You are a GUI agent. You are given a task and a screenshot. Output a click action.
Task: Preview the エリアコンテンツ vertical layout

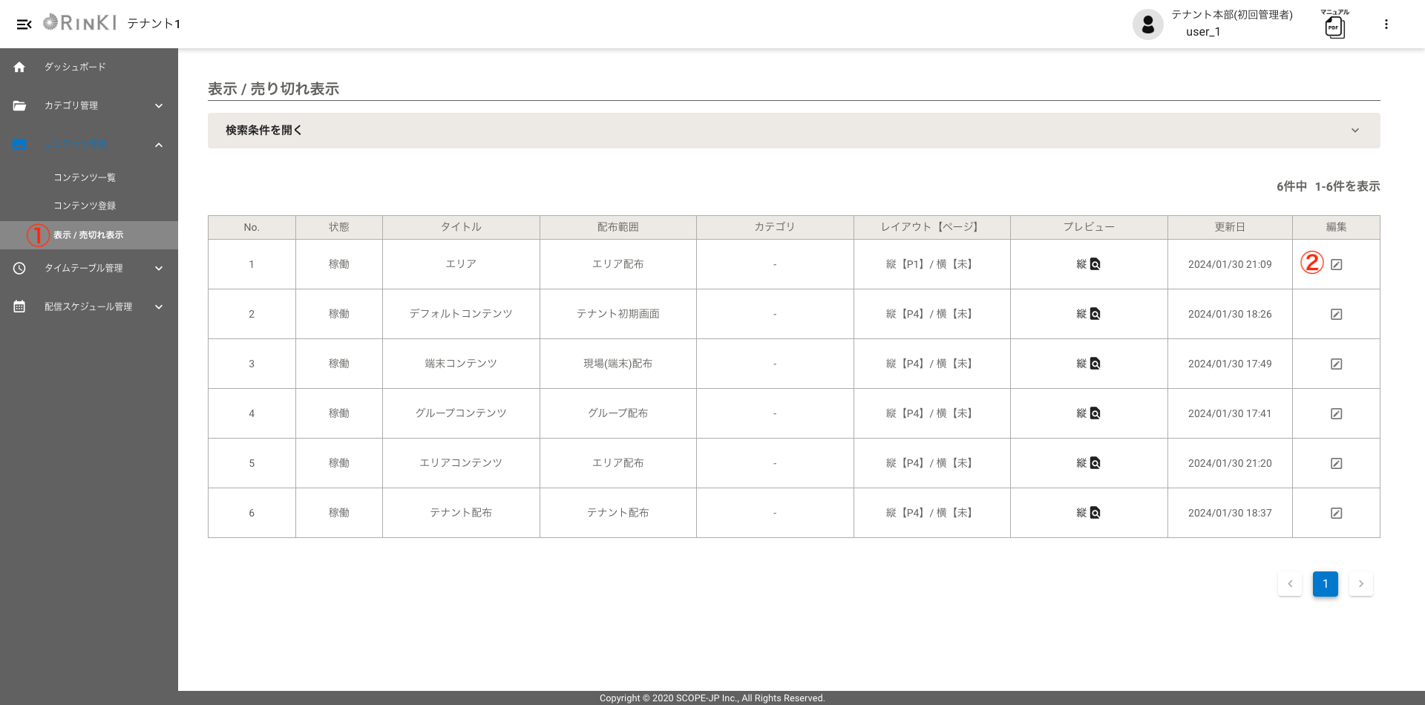[1094, 463]
